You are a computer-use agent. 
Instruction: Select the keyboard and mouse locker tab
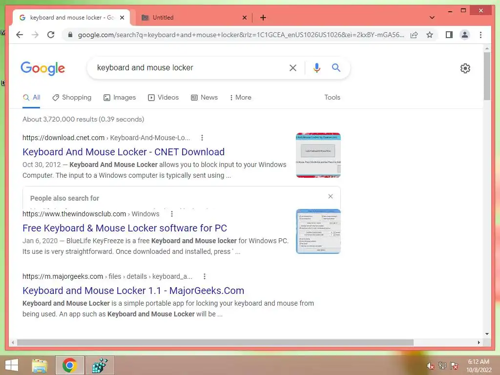click(71, 18)
